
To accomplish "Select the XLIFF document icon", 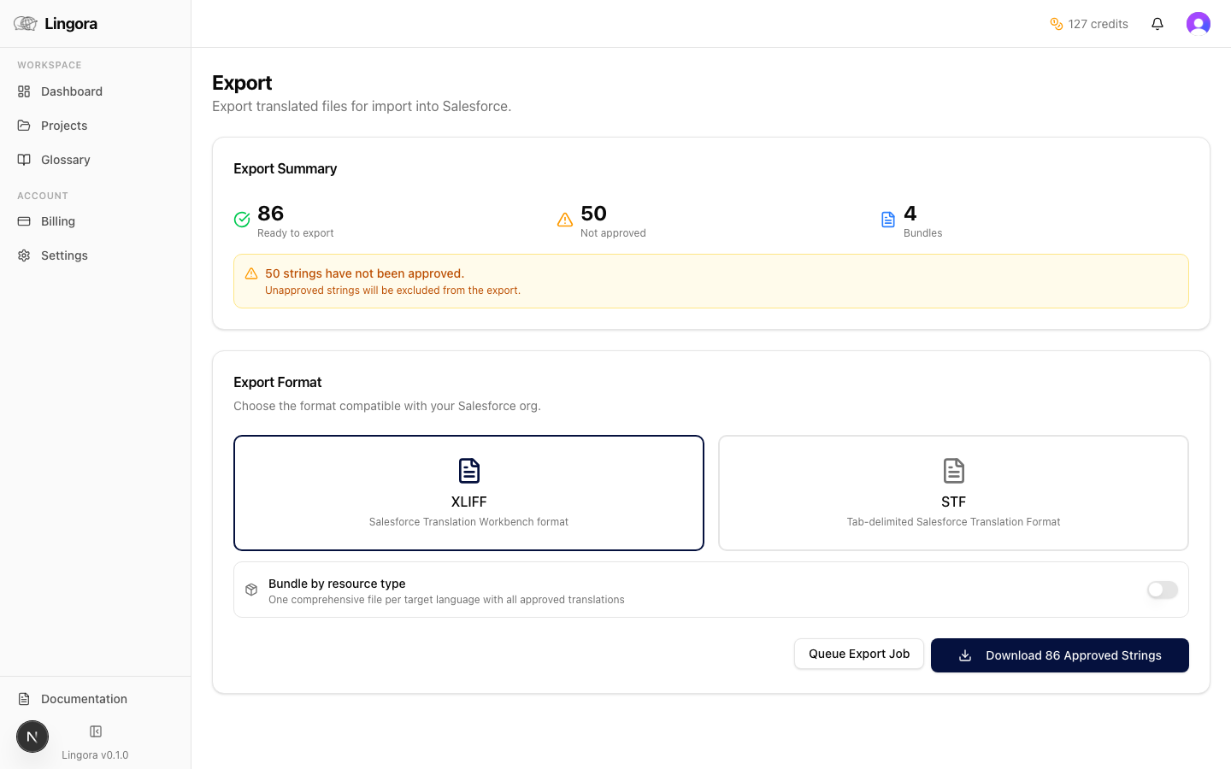I will pos(468,469).
